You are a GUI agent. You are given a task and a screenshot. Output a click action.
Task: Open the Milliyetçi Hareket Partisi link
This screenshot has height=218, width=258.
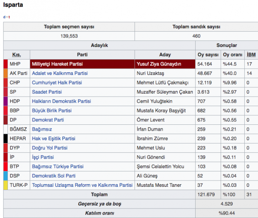tap(57, 64)
